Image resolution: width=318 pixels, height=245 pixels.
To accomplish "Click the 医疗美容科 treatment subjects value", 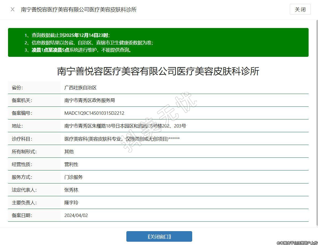I will coord(122,139).
